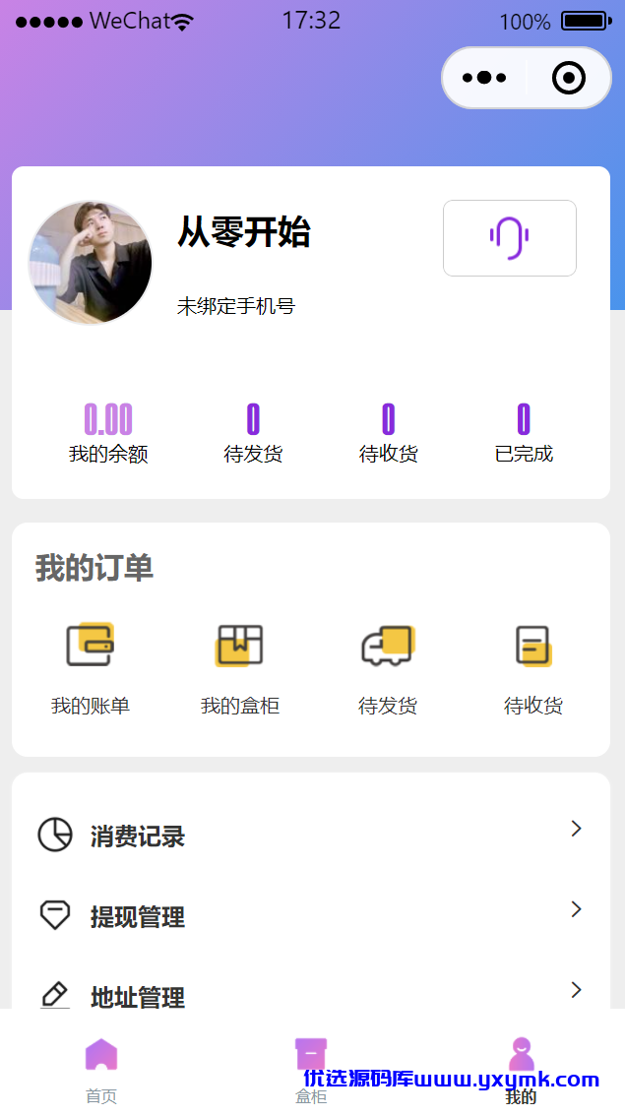Open the mini program more-options dots

(484, 78)
